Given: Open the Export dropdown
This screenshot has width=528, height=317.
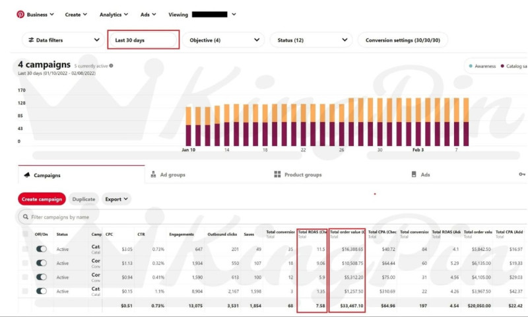Looking at the screenshot, I should coord(116,199).
